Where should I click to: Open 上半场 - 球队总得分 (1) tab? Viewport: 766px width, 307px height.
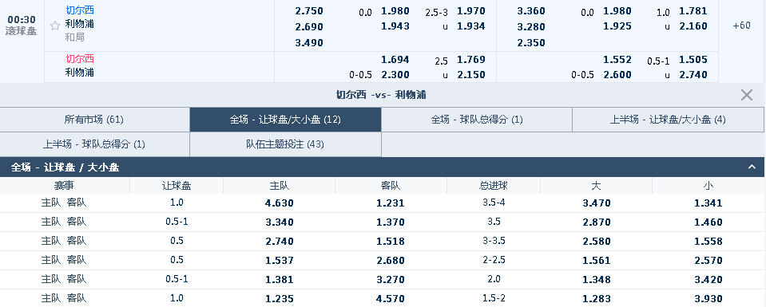[94, 144]
